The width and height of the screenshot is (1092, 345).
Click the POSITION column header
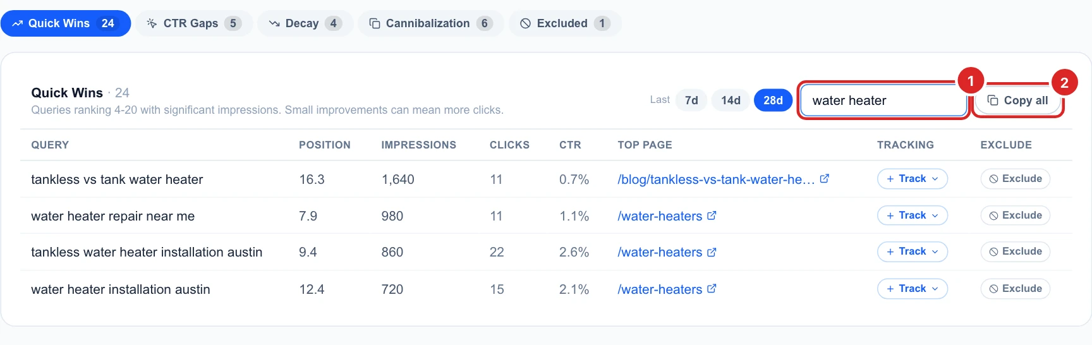324,145
